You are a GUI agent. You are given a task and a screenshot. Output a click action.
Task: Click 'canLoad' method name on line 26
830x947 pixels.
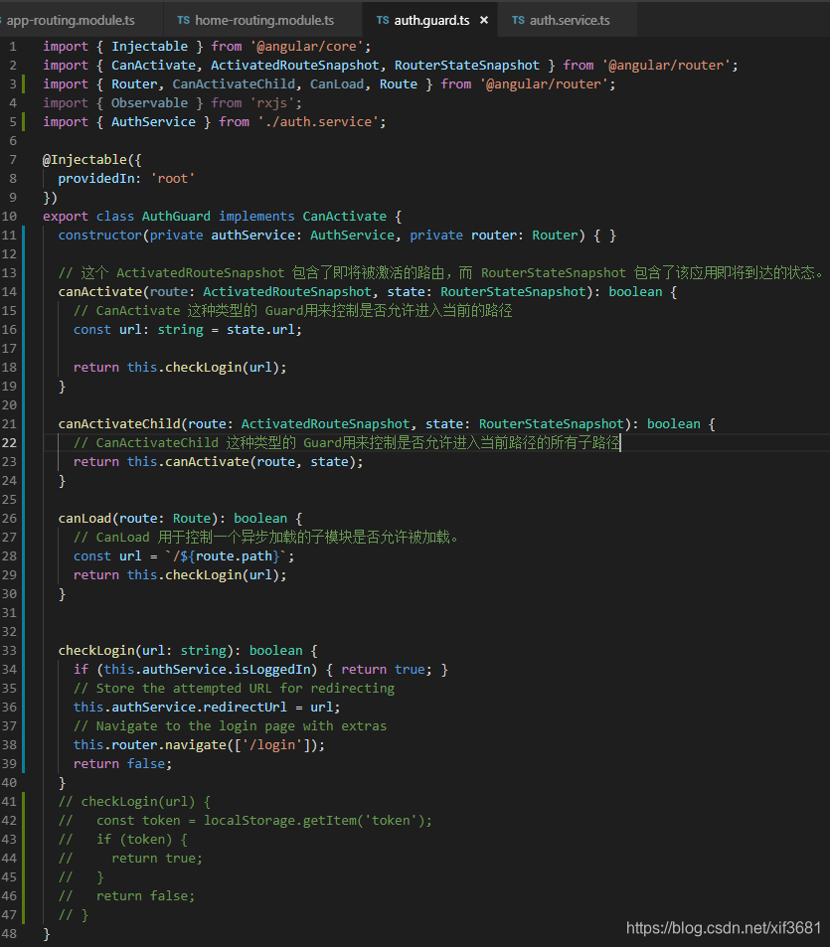tap(84, 518)
